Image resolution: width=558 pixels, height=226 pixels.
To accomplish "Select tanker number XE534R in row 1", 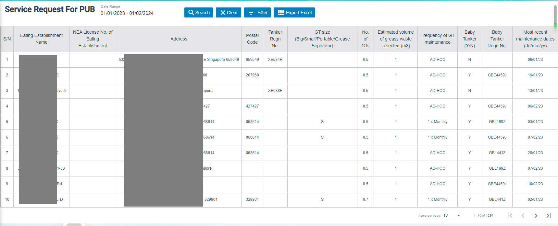I will pos(275,60).
